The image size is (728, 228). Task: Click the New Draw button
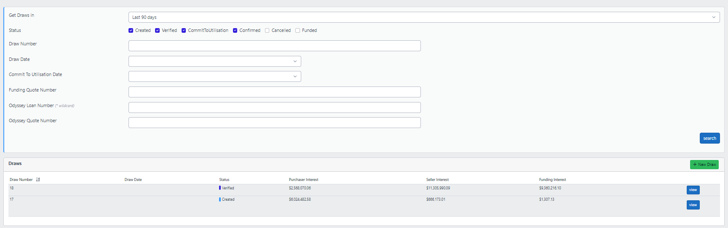704,165
